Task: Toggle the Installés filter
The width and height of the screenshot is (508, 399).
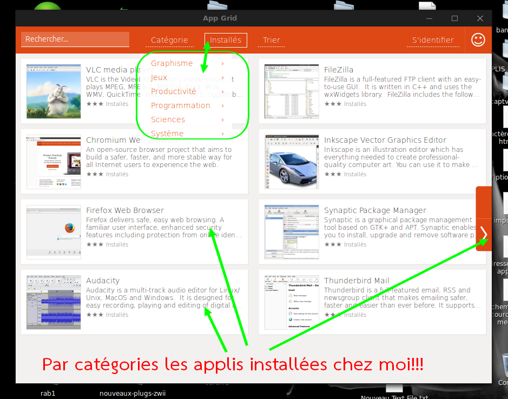Action: 226,40
